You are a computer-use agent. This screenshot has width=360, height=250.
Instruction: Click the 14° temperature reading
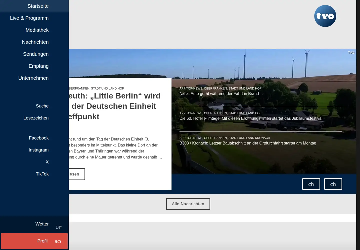pos(58,227)
